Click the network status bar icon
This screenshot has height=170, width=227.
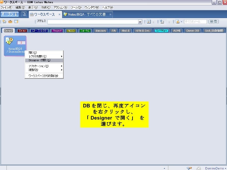coord(198,168)
